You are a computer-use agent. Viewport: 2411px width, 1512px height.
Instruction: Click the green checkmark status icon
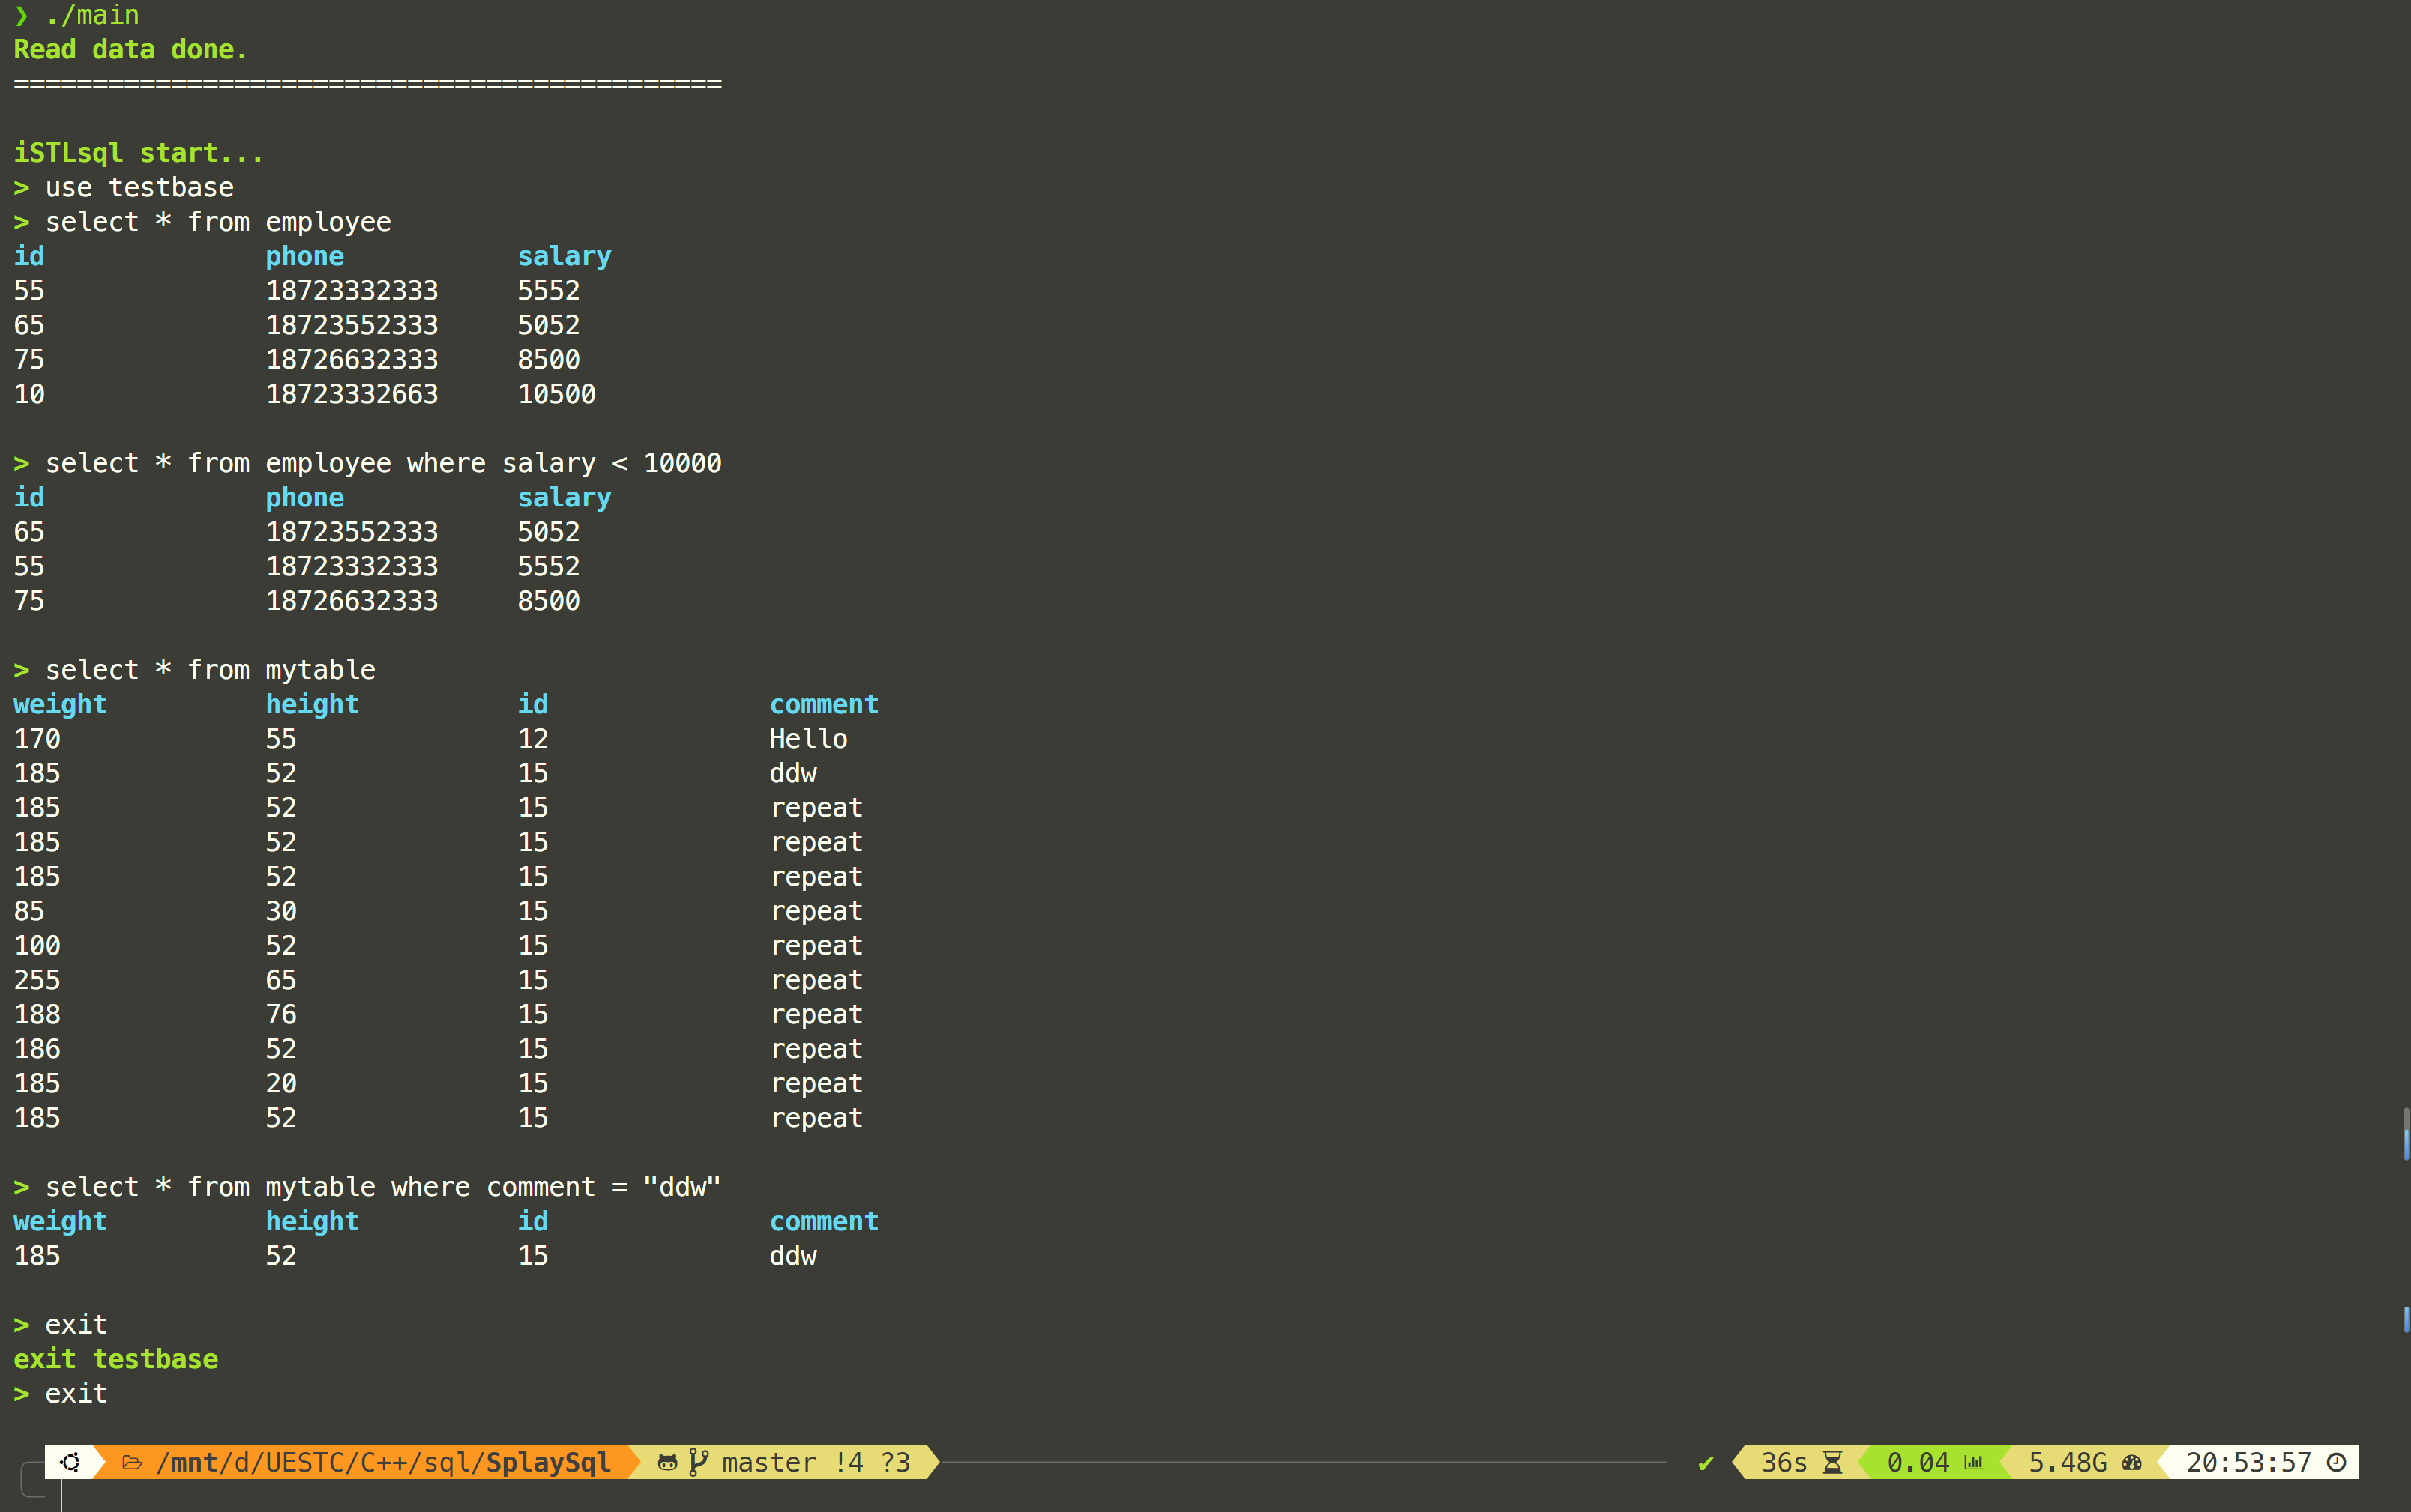(1706, 1463)
